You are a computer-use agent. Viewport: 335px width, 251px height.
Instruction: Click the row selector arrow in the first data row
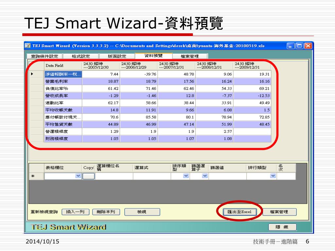pos(32,74)
